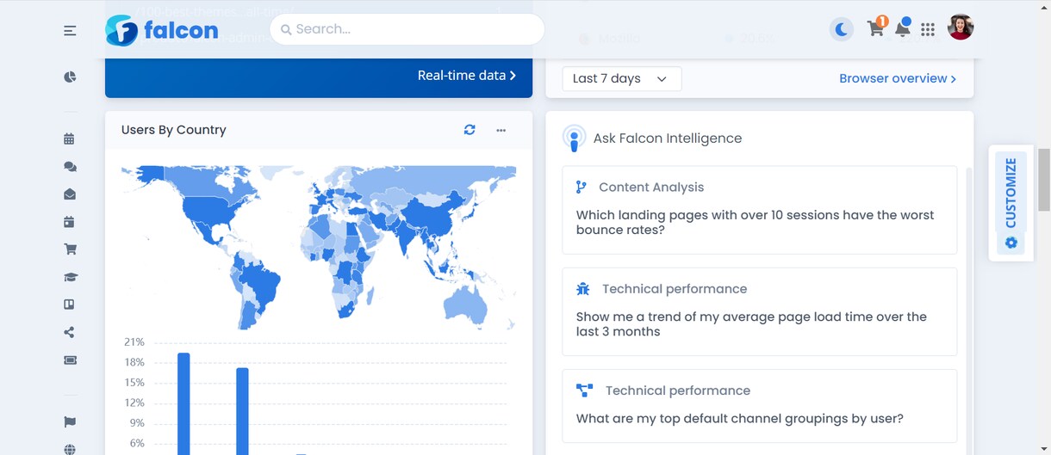The width and height of the screenshot is (1051, 455).
Task: Toggle dark mode moon icon
Action: coord(842,29)
